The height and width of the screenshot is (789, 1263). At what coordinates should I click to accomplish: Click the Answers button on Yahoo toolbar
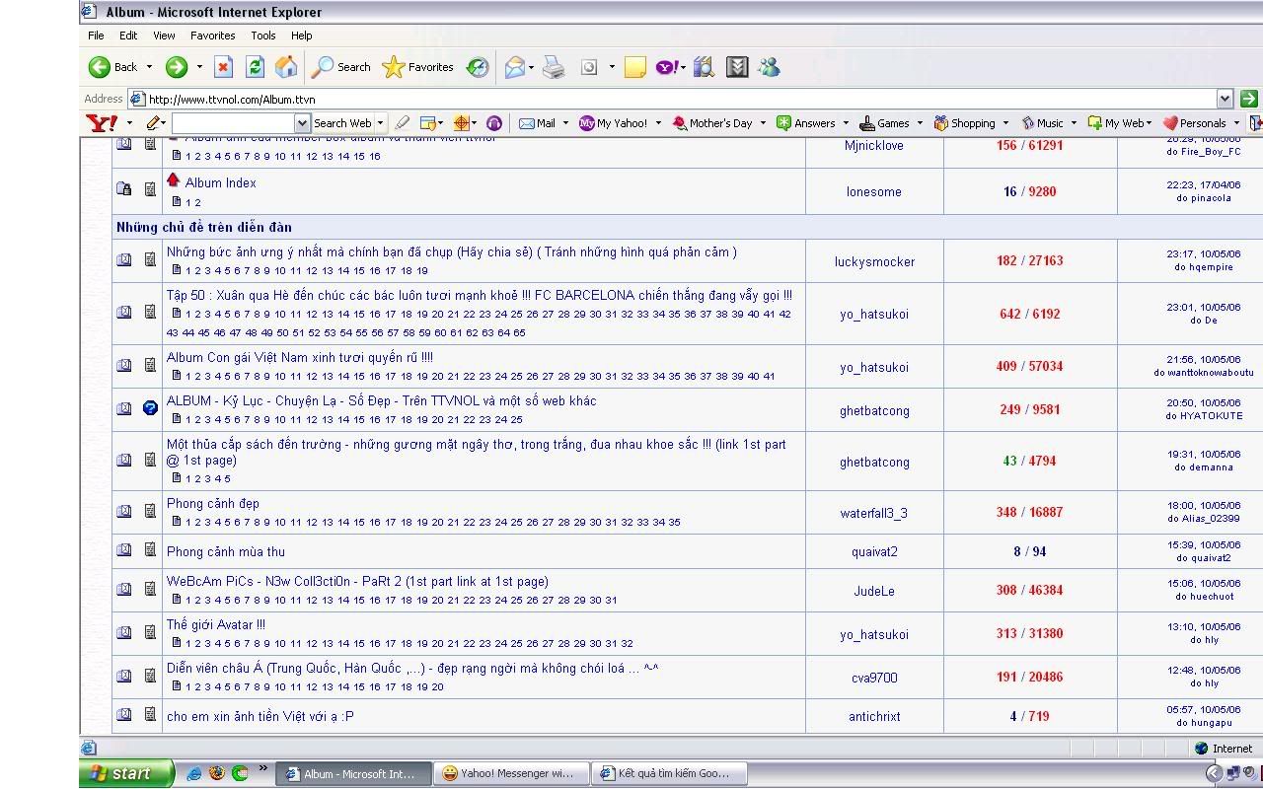[x=805, y=123]
